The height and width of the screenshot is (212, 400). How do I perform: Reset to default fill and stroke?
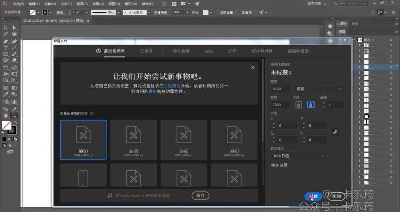tap(3, 132)
